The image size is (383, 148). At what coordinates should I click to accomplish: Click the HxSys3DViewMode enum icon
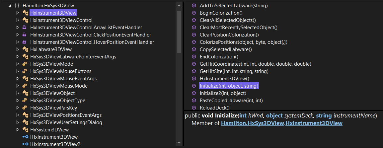click(25, 64)
